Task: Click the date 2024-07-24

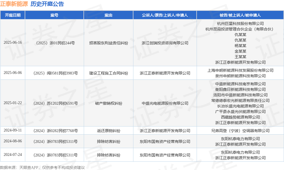Action: pos(13,154)
